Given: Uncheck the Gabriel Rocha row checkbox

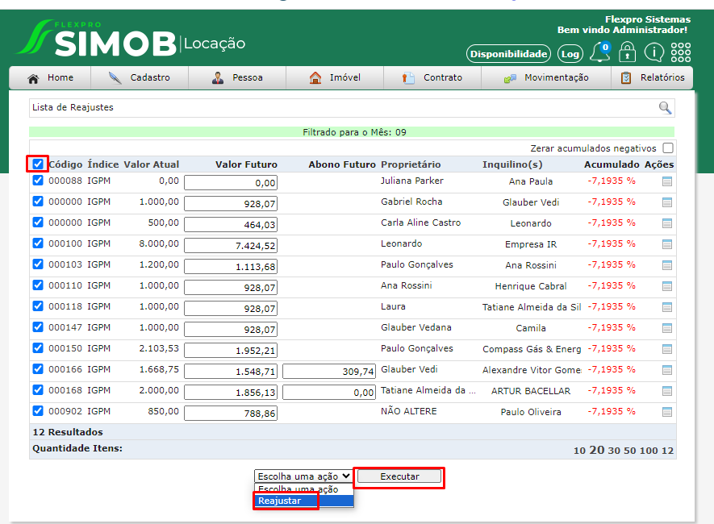Looking at the screenshot, I should coord(38,201).
